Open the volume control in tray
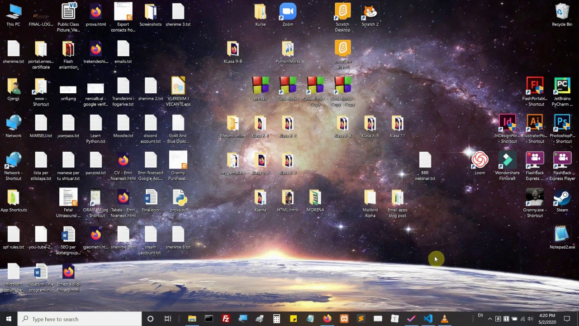The width and height of the screenshot is (579, 326). (x=531, y=319)
